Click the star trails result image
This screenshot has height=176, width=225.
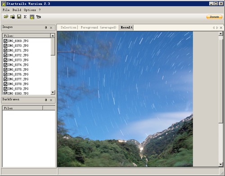tap(125, 99)
